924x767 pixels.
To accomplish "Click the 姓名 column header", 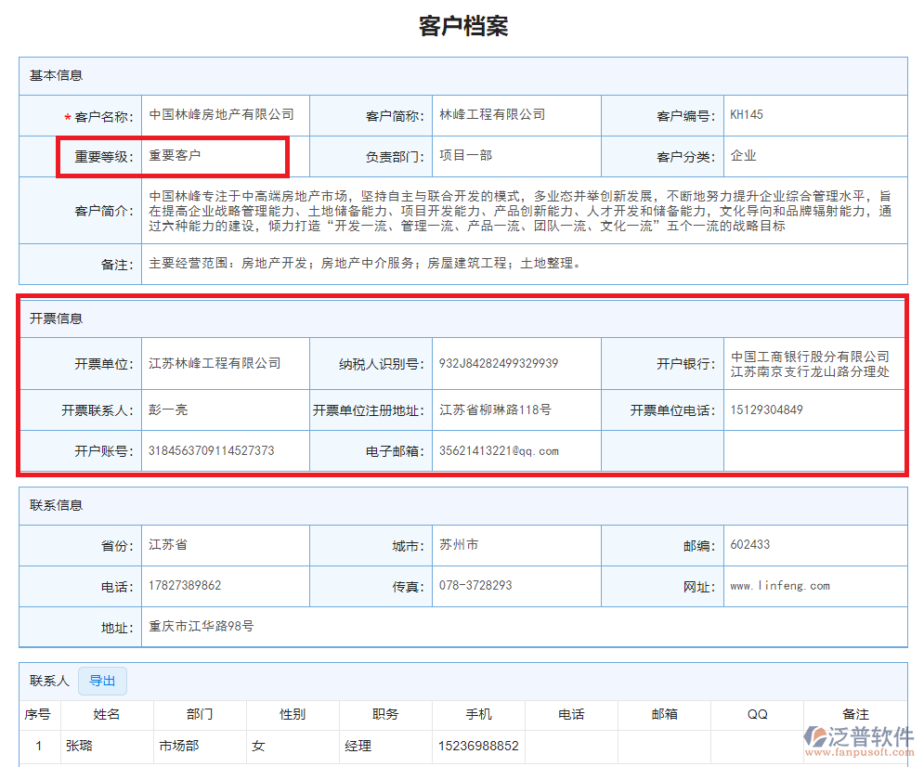I will tap(108, 715).
